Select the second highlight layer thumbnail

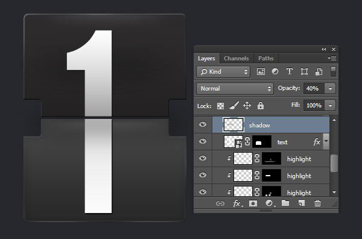click(243, 175)
